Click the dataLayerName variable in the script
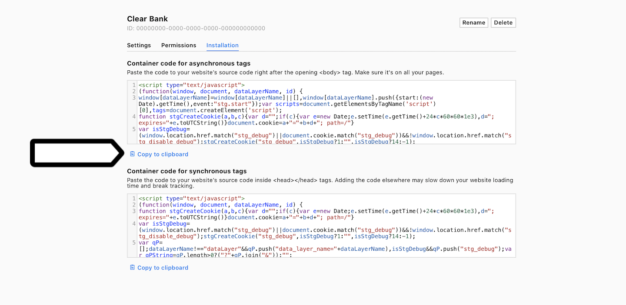This screenshot has width=626, height=305. tap(256, 91)
